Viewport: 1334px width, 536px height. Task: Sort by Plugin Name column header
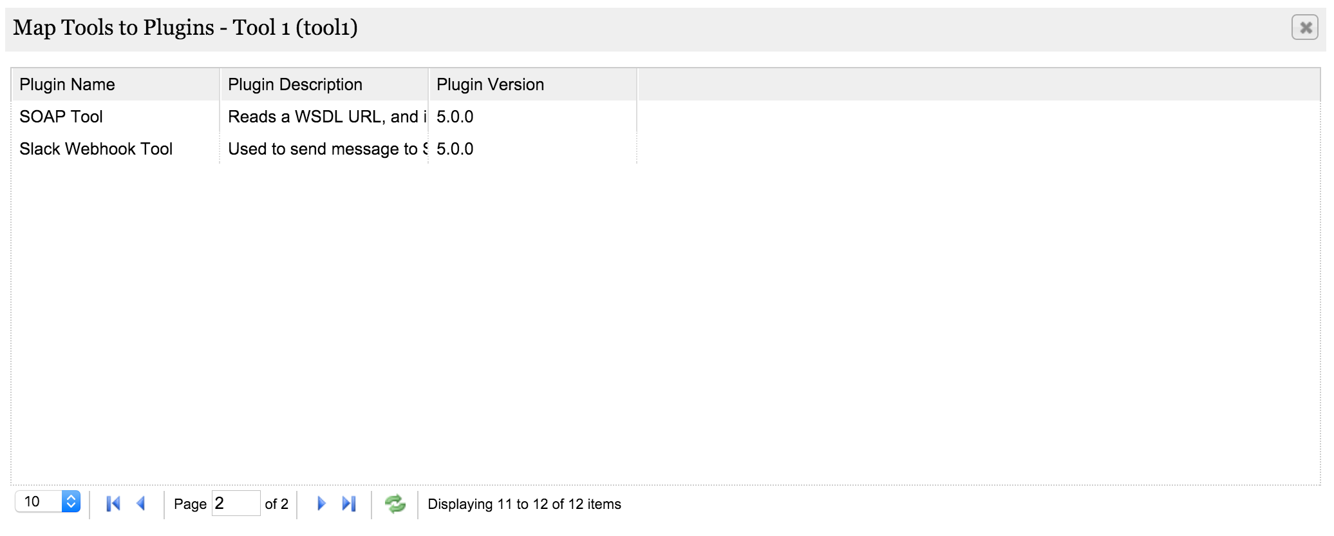pyautogui.click(x=68, y=84)
